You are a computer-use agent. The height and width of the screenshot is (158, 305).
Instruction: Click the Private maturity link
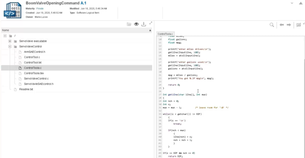(40, 9)
